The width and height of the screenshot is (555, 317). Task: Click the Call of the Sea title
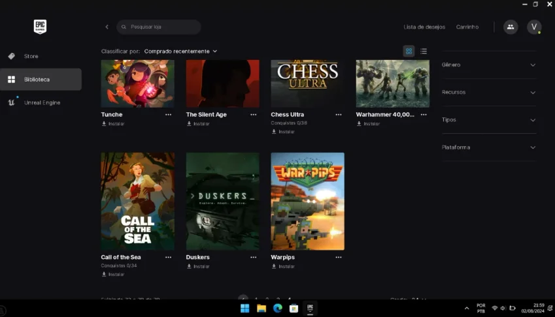tap(121, 257)
